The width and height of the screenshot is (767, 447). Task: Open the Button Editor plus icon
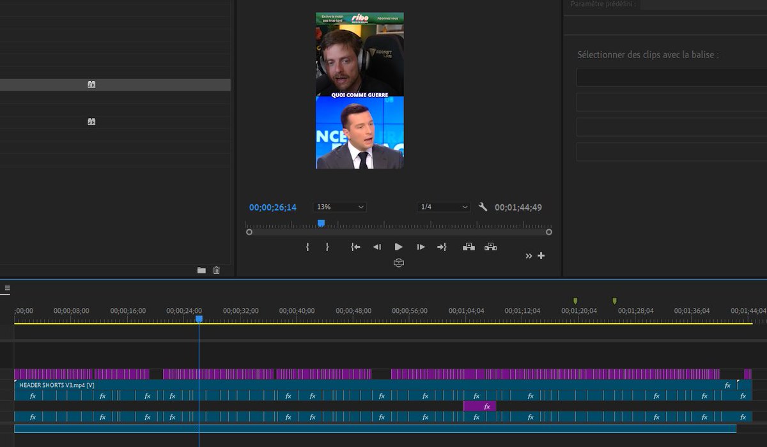[541, 255]
